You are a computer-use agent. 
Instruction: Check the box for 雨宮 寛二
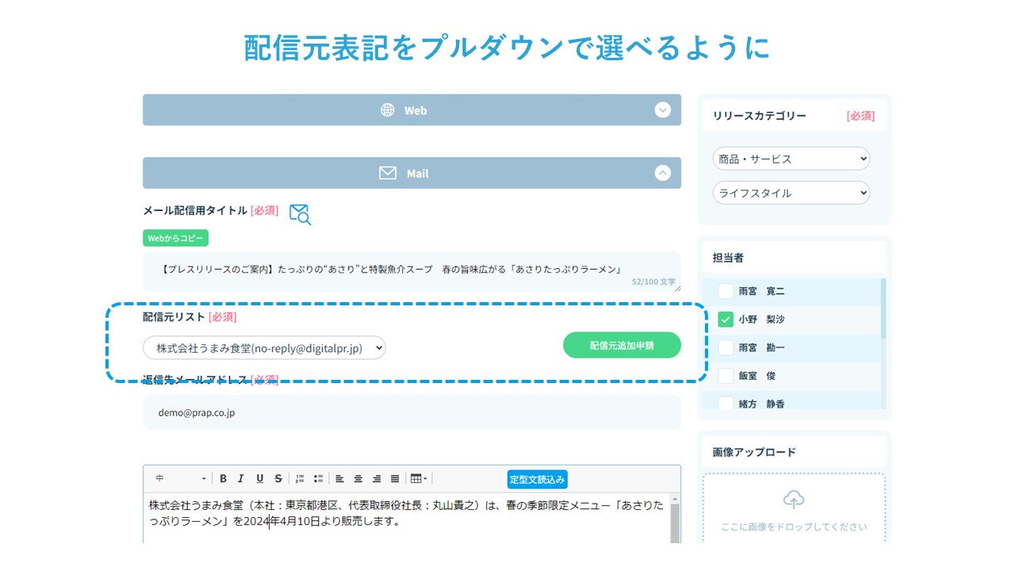pyautogui.click(x=725, y=291)
